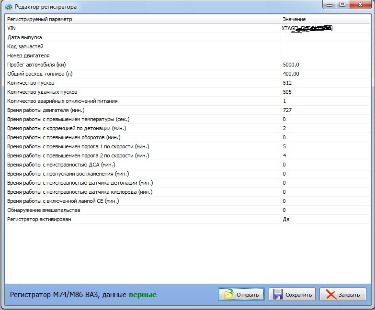Minimize the Редактор регистратора window
375x310 pixels.
[329, 5]
